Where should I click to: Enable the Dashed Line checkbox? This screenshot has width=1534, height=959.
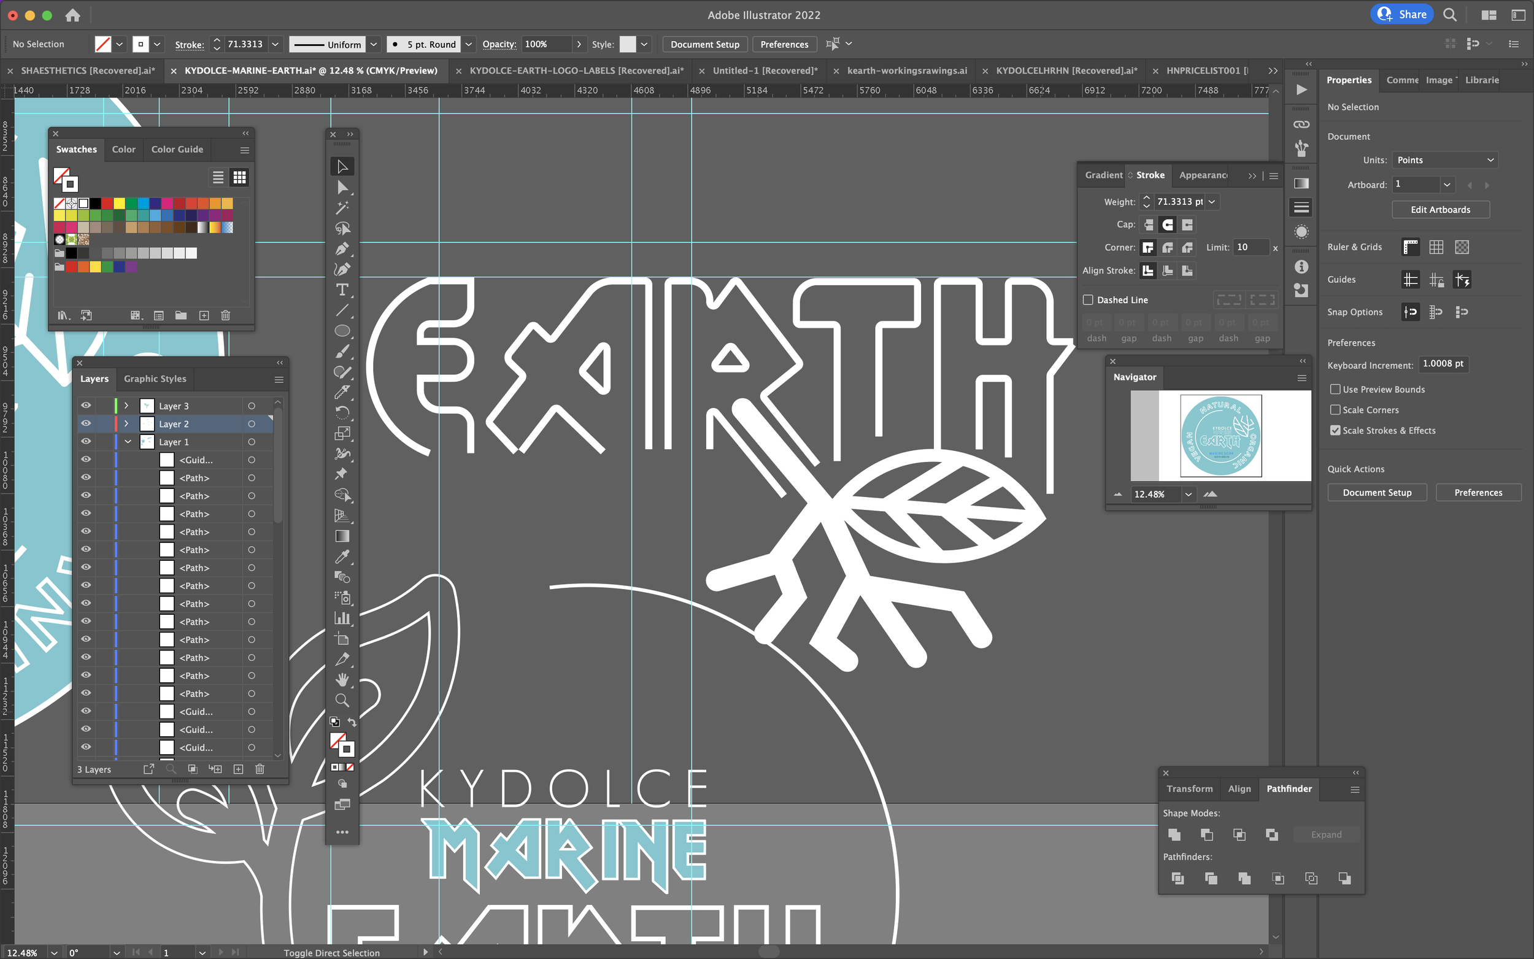point(1088,300)
